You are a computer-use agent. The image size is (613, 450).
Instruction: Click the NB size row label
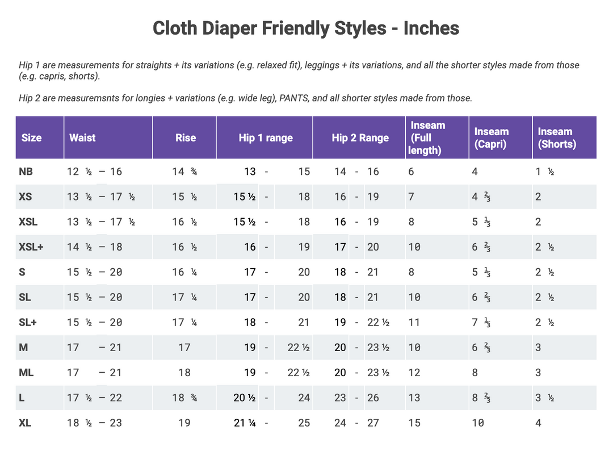point(26,172)
